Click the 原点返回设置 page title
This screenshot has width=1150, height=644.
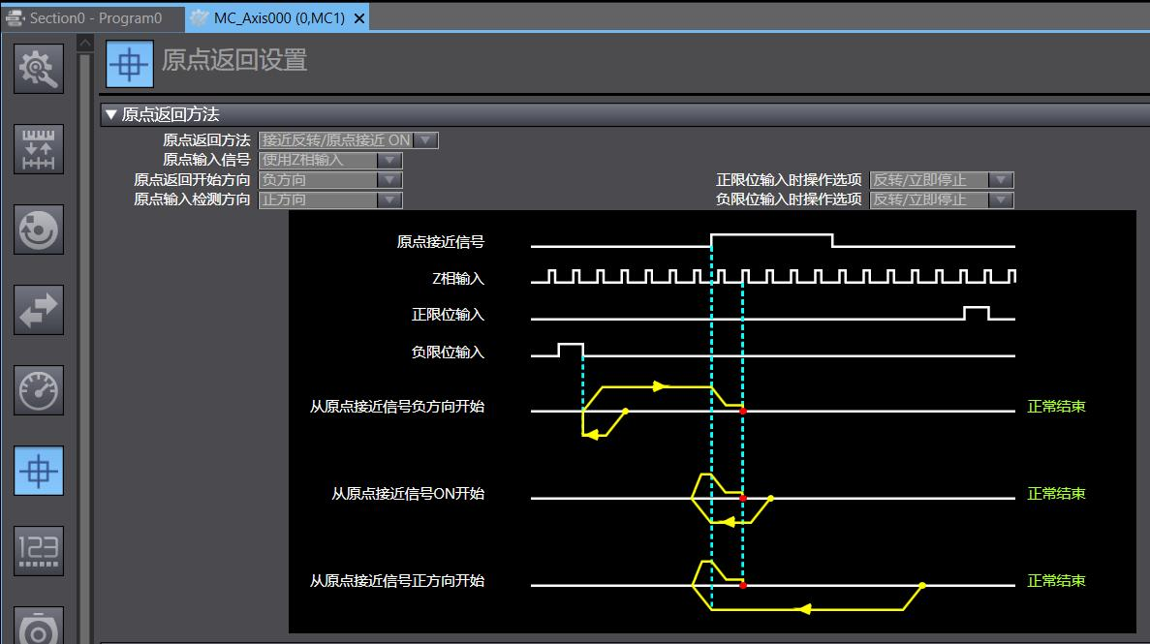coord(233,60)
